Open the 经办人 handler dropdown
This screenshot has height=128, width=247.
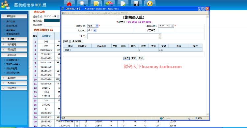[95, 30]
